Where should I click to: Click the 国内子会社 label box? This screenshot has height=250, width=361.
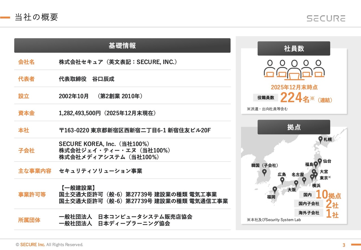[x=309, y=203]
